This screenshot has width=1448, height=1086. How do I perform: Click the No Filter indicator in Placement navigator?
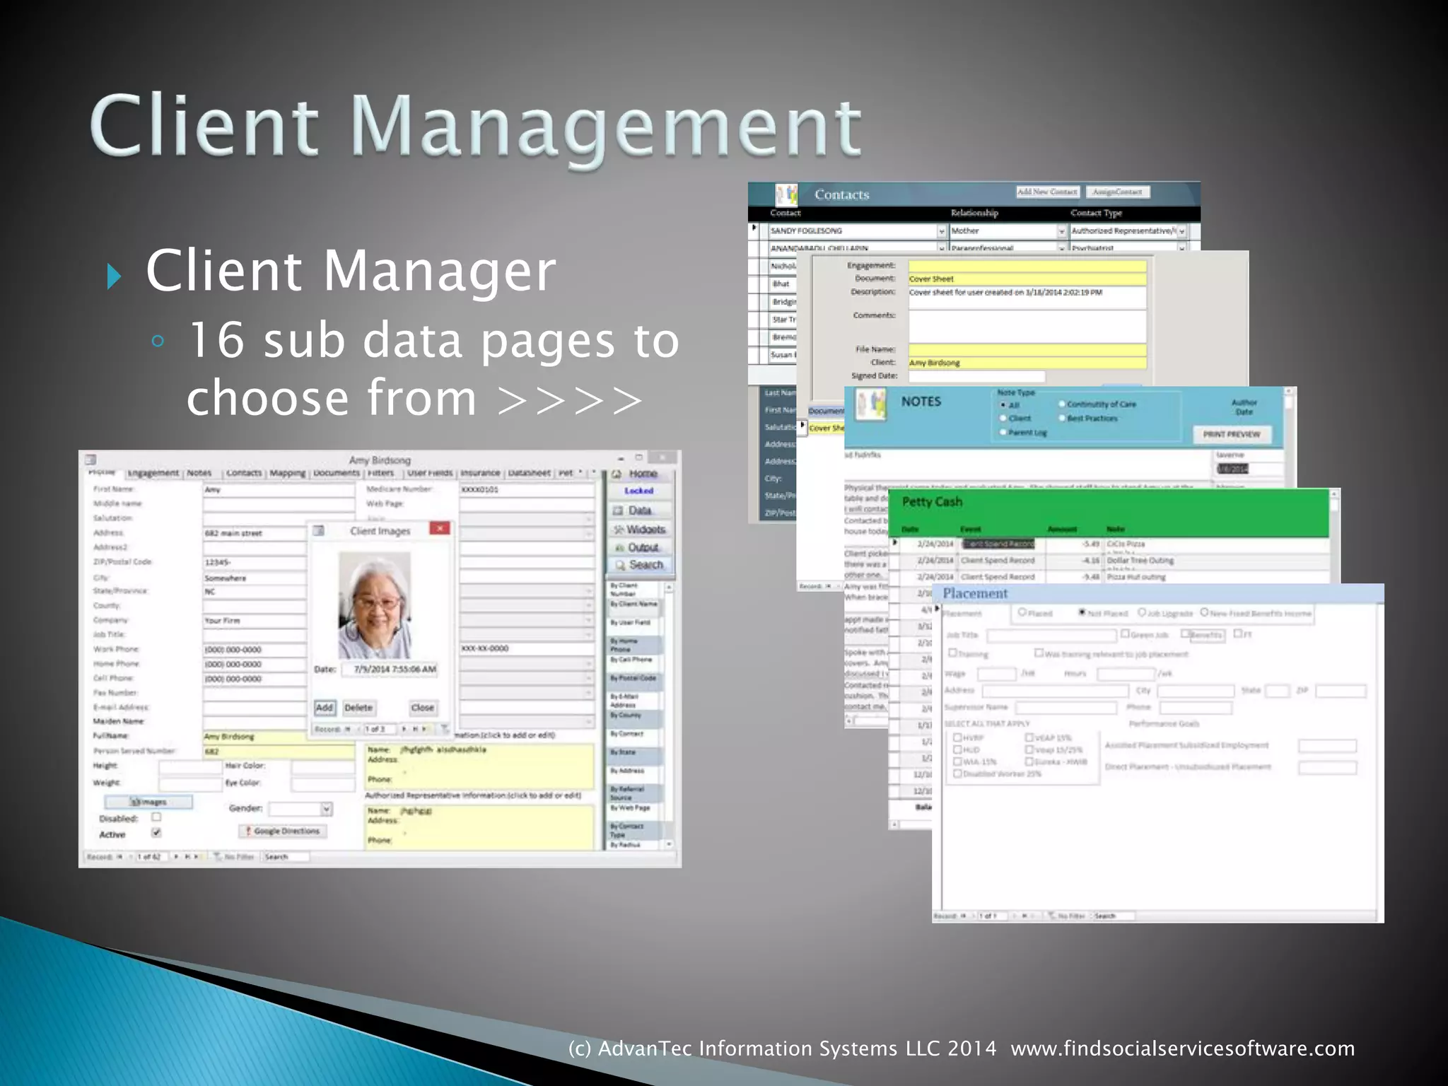(1067, 916)
